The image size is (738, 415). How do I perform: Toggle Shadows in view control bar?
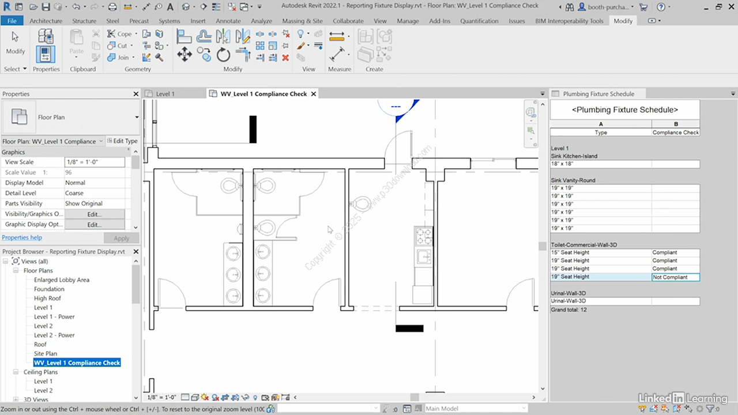[x=215, y=397]
